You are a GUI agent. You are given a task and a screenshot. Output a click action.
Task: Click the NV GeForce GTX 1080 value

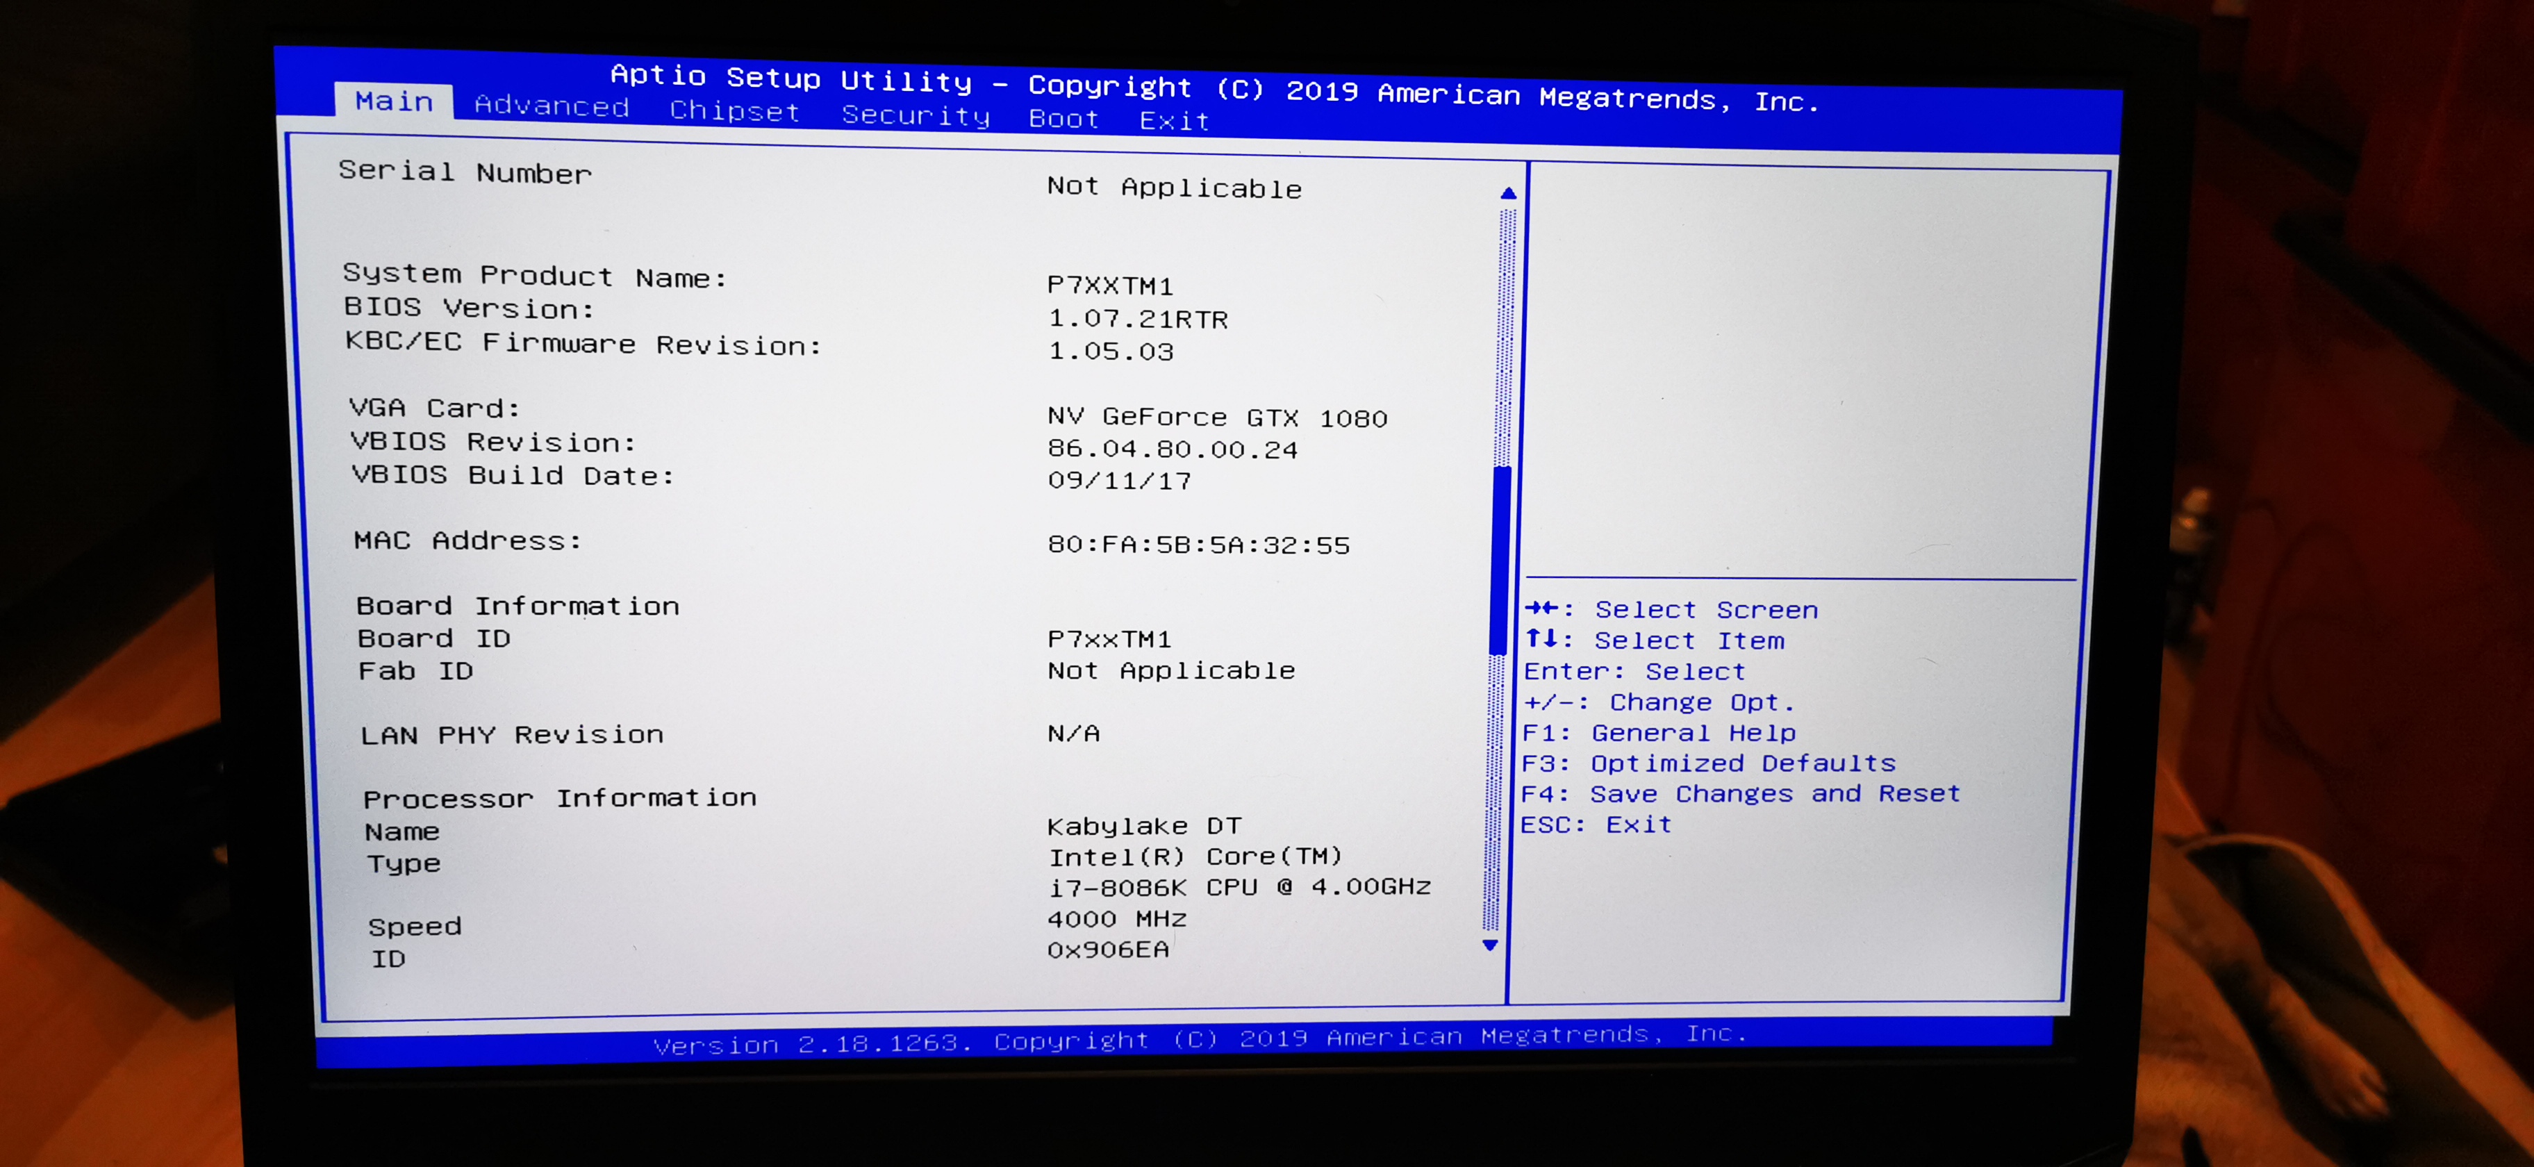click(x=1218, y=417)
